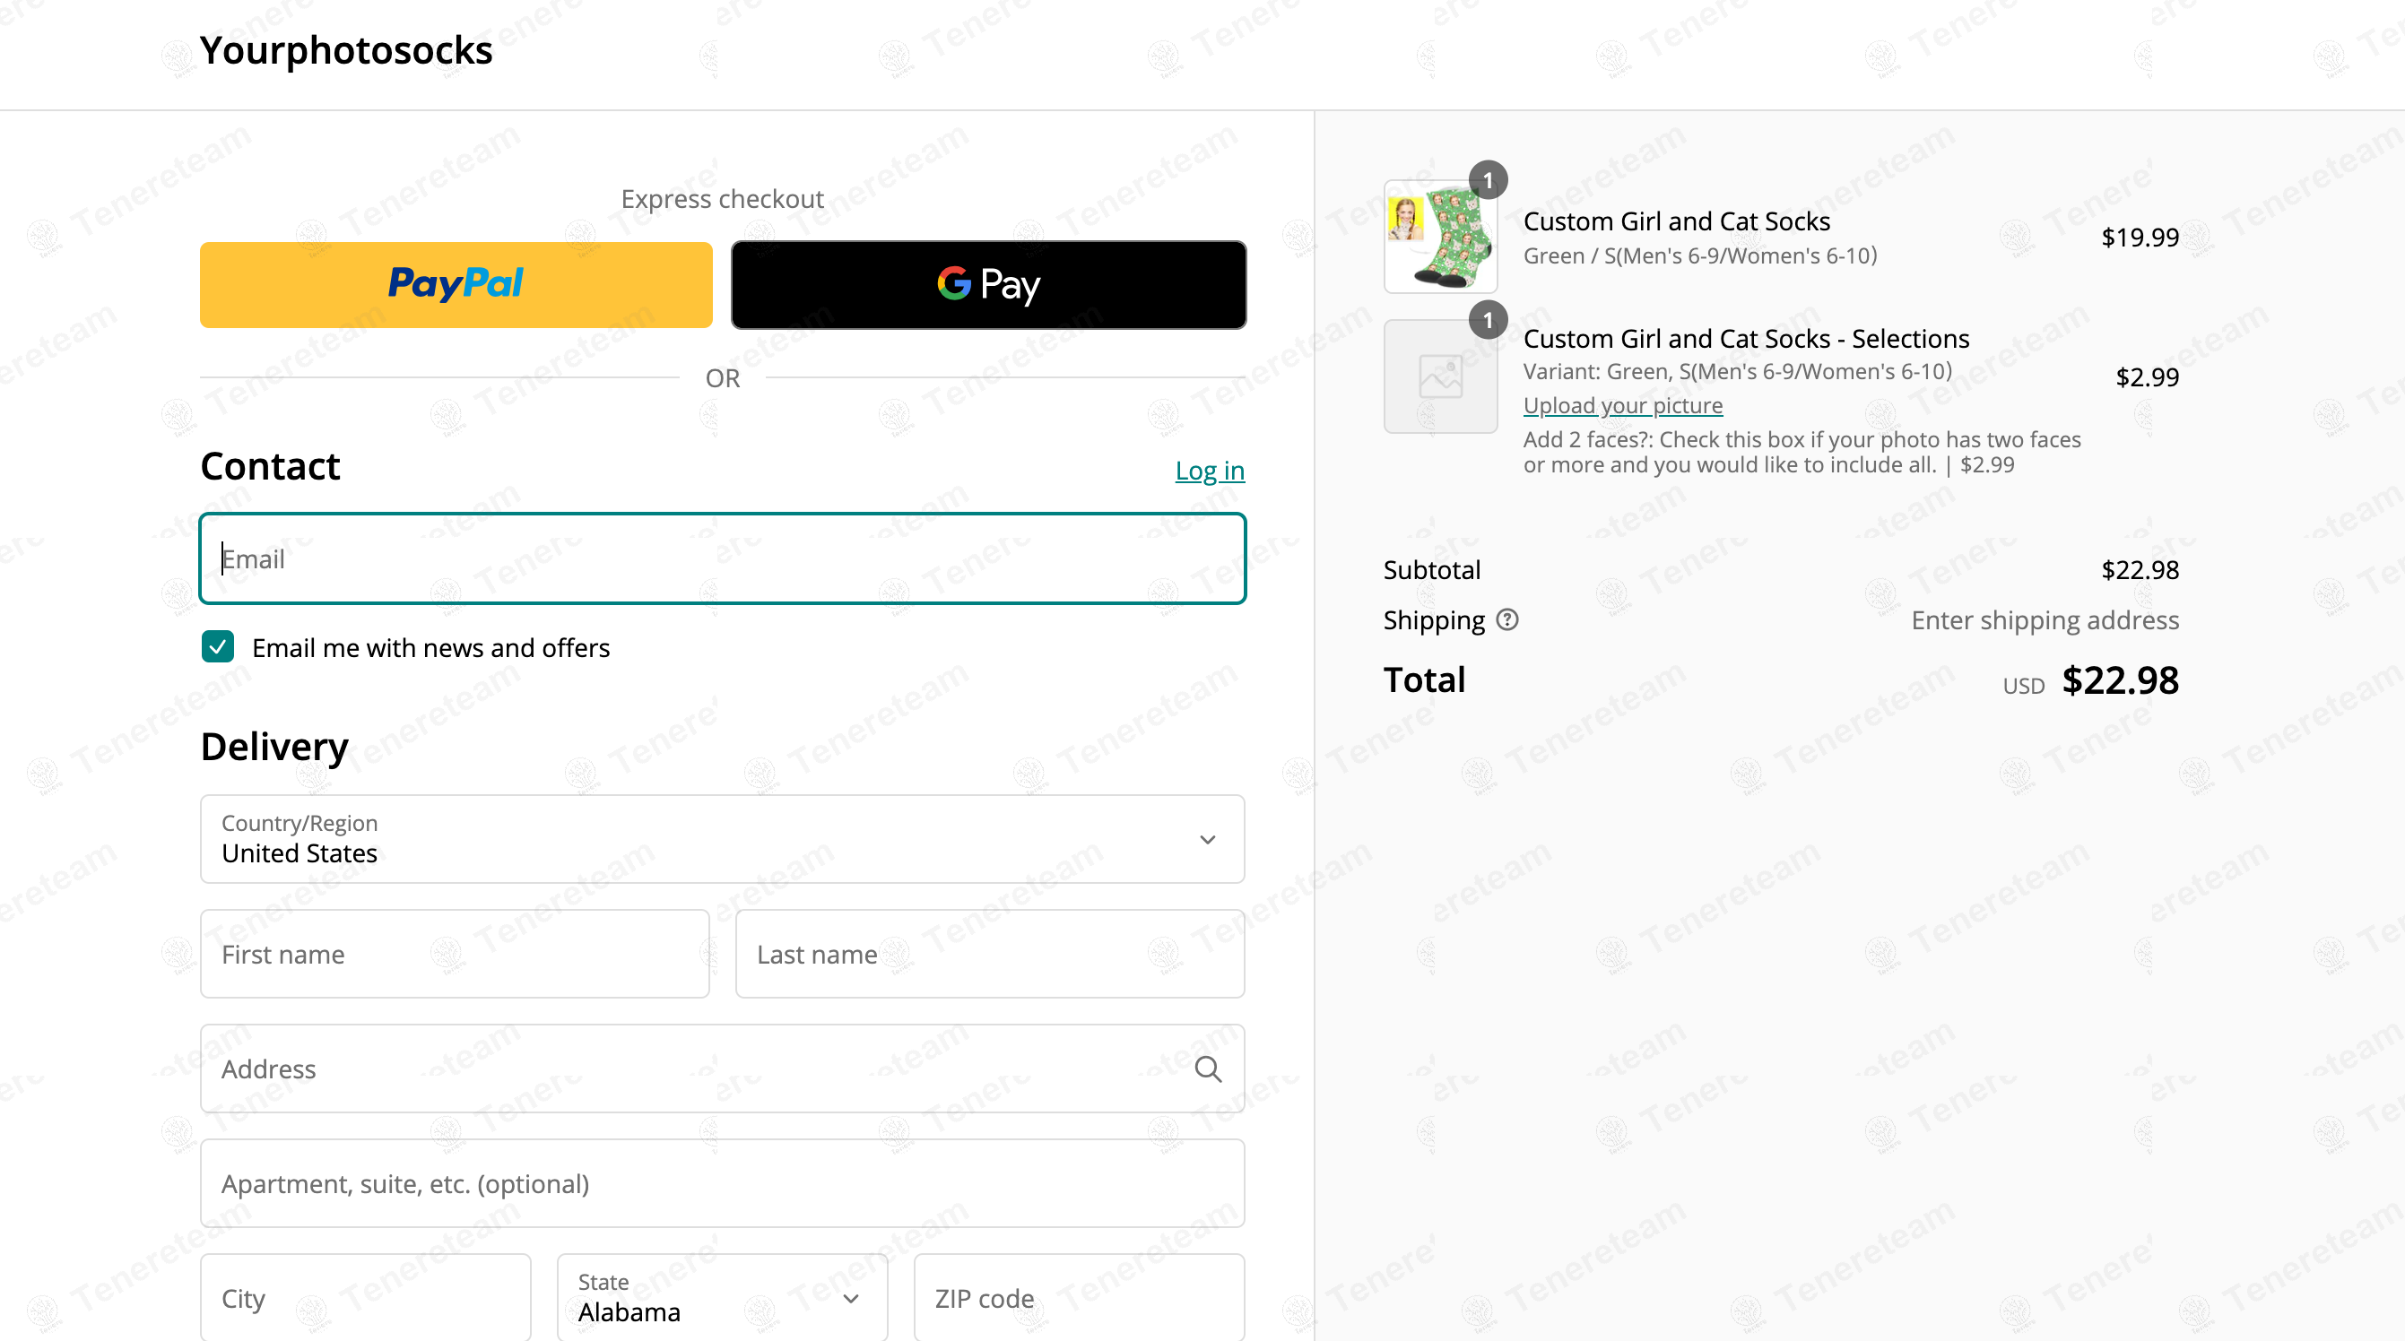Click the shipping help question-mark icon
Image resolution: width=2405 pixels, height=1341 pixels.
1506,619
